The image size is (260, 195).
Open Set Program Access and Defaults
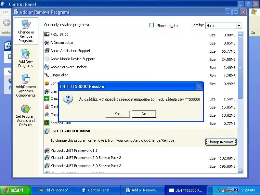26,116
